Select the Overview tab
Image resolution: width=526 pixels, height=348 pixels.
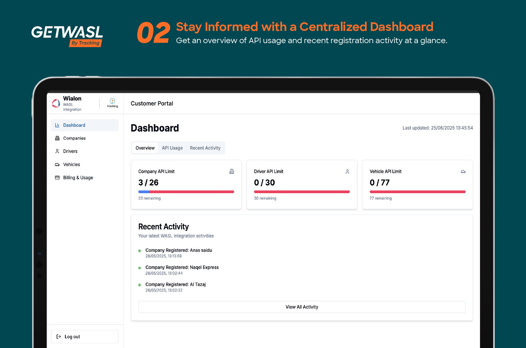[145, 148]
